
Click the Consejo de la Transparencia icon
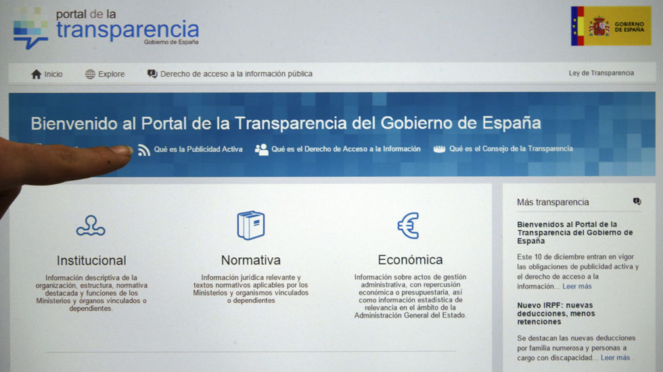440,149
